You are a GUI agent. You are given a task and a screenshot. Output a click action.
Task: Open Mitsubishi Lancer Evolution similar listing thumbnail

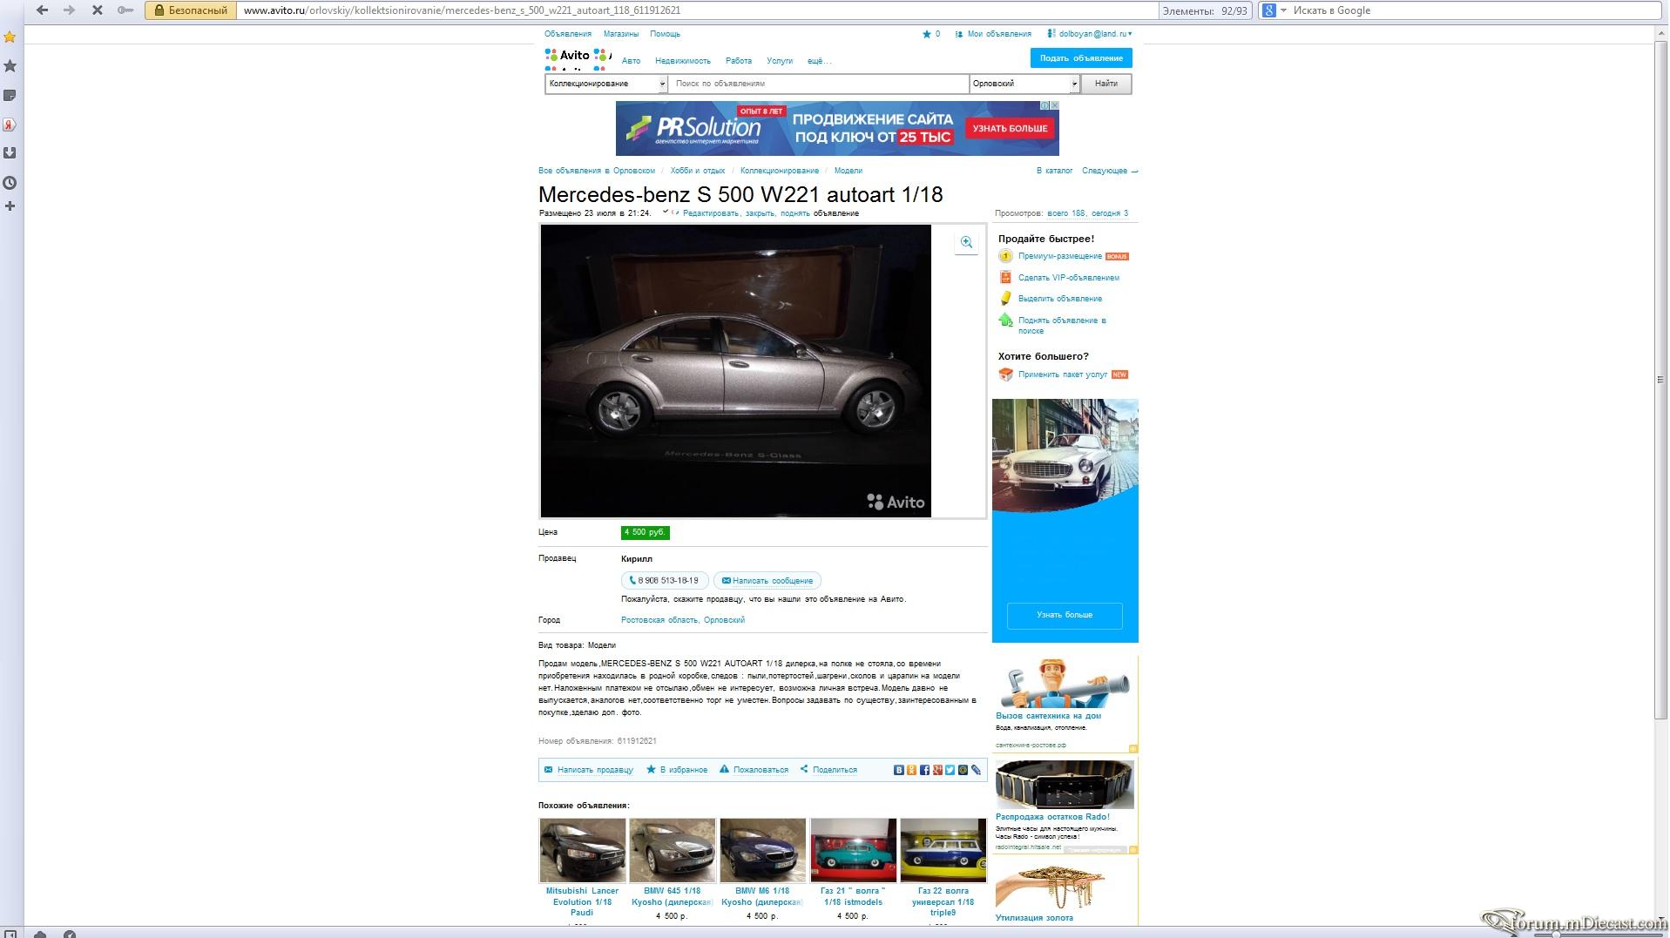[x=582, y=851]
